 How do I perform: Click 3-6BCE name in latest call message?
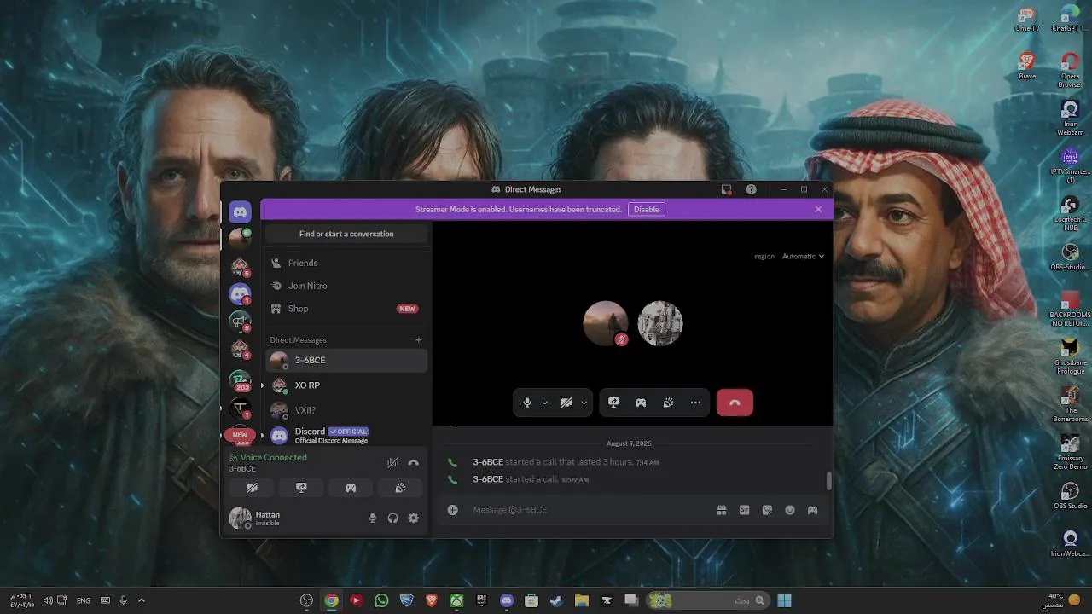(488, 479)
